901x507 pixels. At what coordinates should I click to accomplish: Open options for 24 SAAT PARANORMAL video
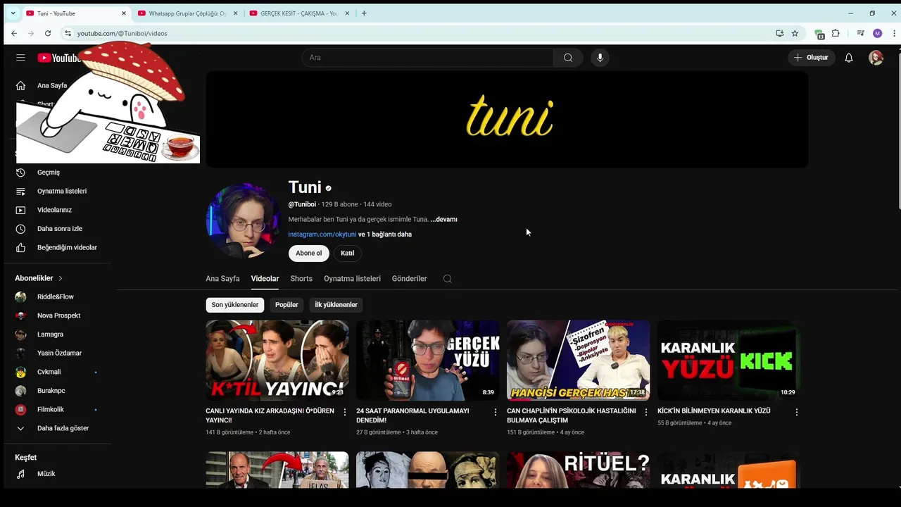point(496,412)
